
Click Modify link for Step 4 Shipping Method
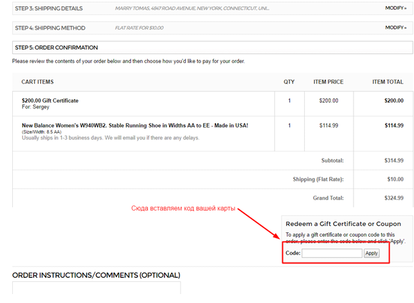coord(397,28)
